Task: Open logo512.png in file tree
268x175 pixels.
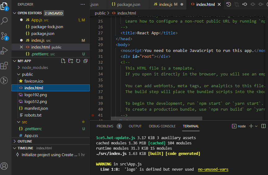Action: pos(51,101)
